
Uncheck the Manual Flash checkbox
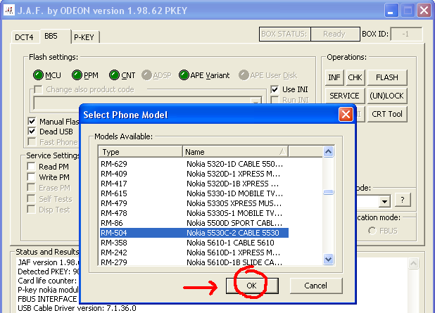coord(32,121)
